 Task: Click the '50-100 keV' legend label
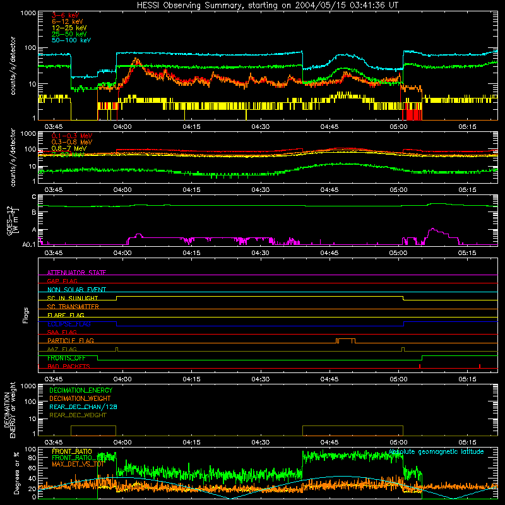[71, 40]
